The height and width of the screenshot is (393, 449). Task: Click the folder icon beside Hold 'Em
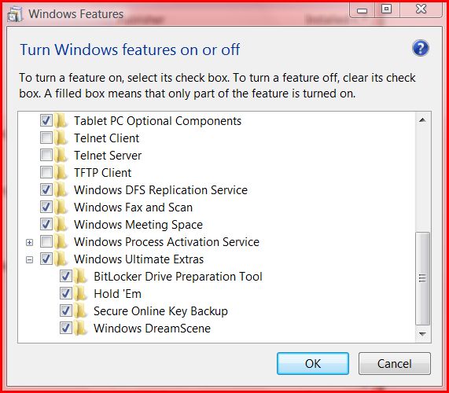coord(80,294)
